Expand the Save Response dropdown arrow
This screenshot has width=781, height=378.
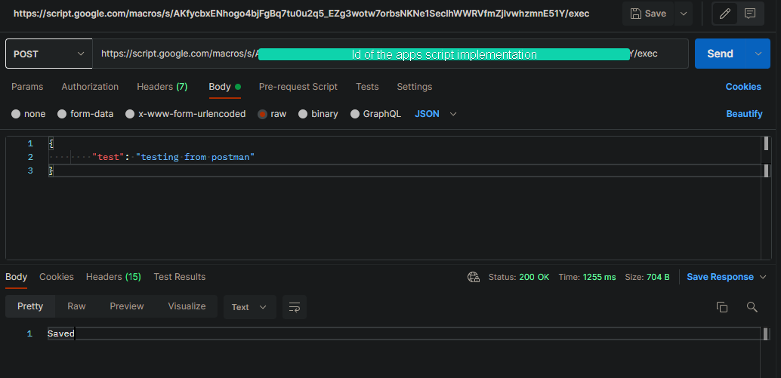(x=763, y=277)
